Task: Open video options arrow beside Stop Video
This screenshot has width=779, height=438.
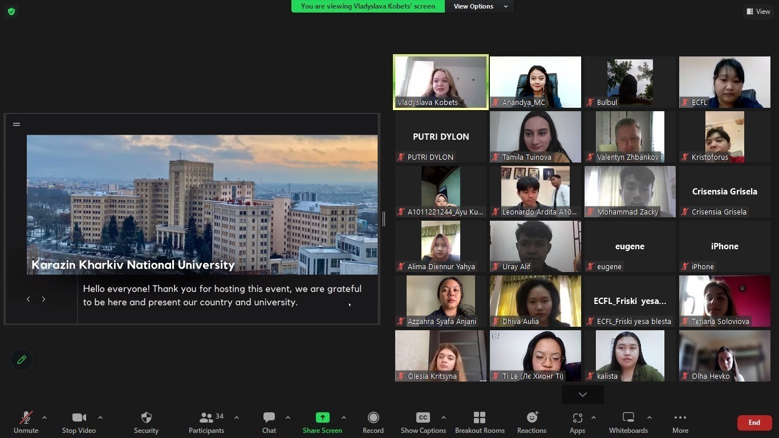Action: click(100, 417)
